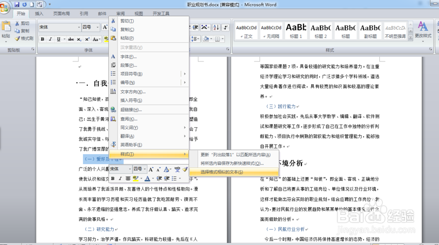
Task: Choose English Assistant (英语助手) in context menu
Action: (149, 145)
